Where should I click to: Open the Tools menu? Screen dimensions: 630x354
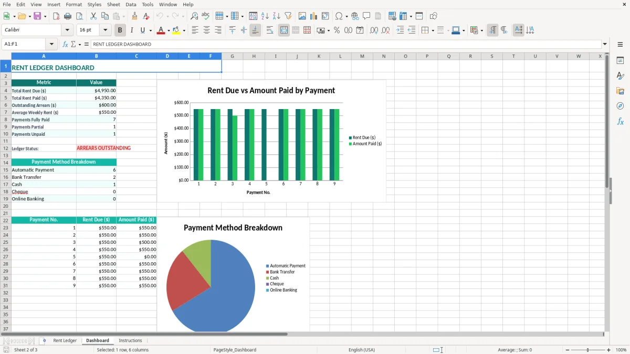pyautogui.click(x=148, y=4)
